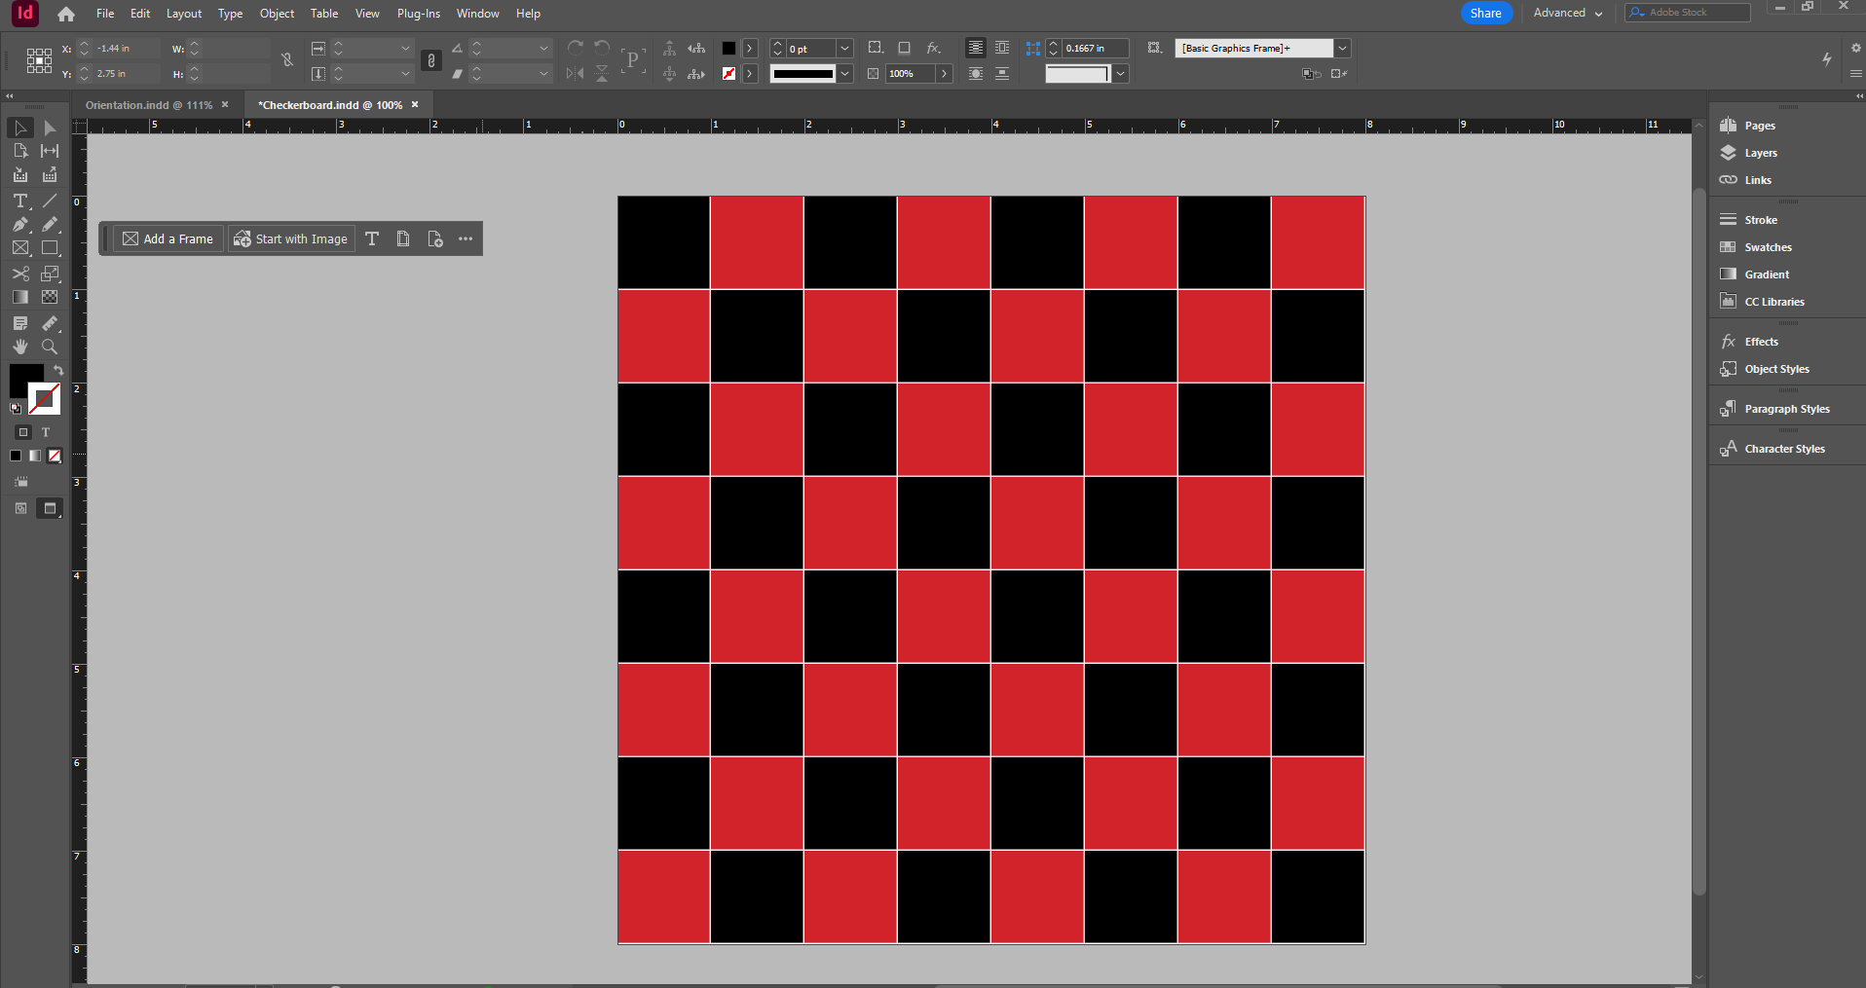Viewport: 1866px width, 988px height.
Task: Click the Share button
Action: click(1485, 13)
